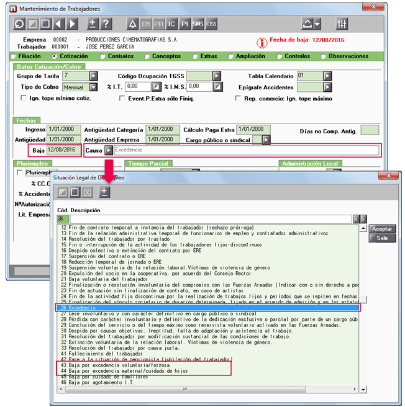Select the Ampliación radio tab

click(230, 56)
